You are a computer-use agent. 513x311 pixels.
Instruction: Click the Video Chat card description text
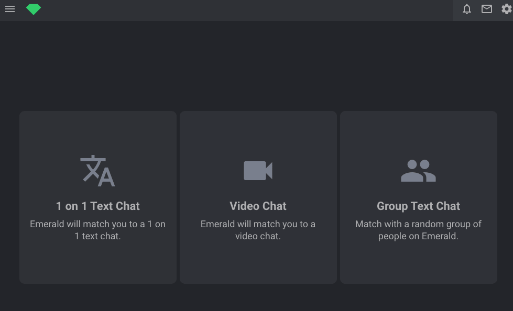click(258, 230)
